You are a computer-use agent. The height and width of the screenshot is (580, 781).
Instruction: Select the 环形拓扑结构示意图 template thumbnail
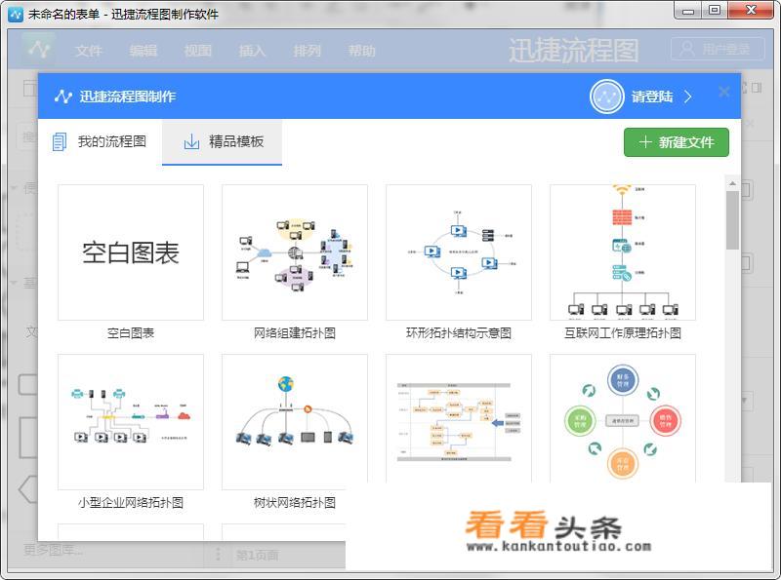click(459, 252)
